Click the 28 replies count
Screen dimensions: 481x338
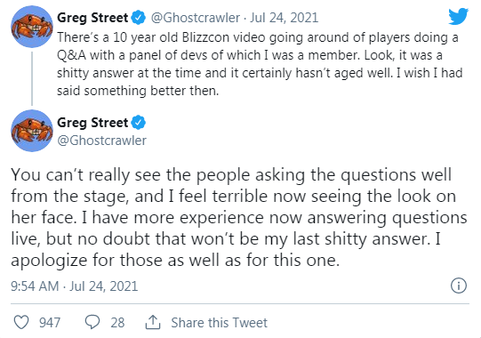(x=117, y=323)
